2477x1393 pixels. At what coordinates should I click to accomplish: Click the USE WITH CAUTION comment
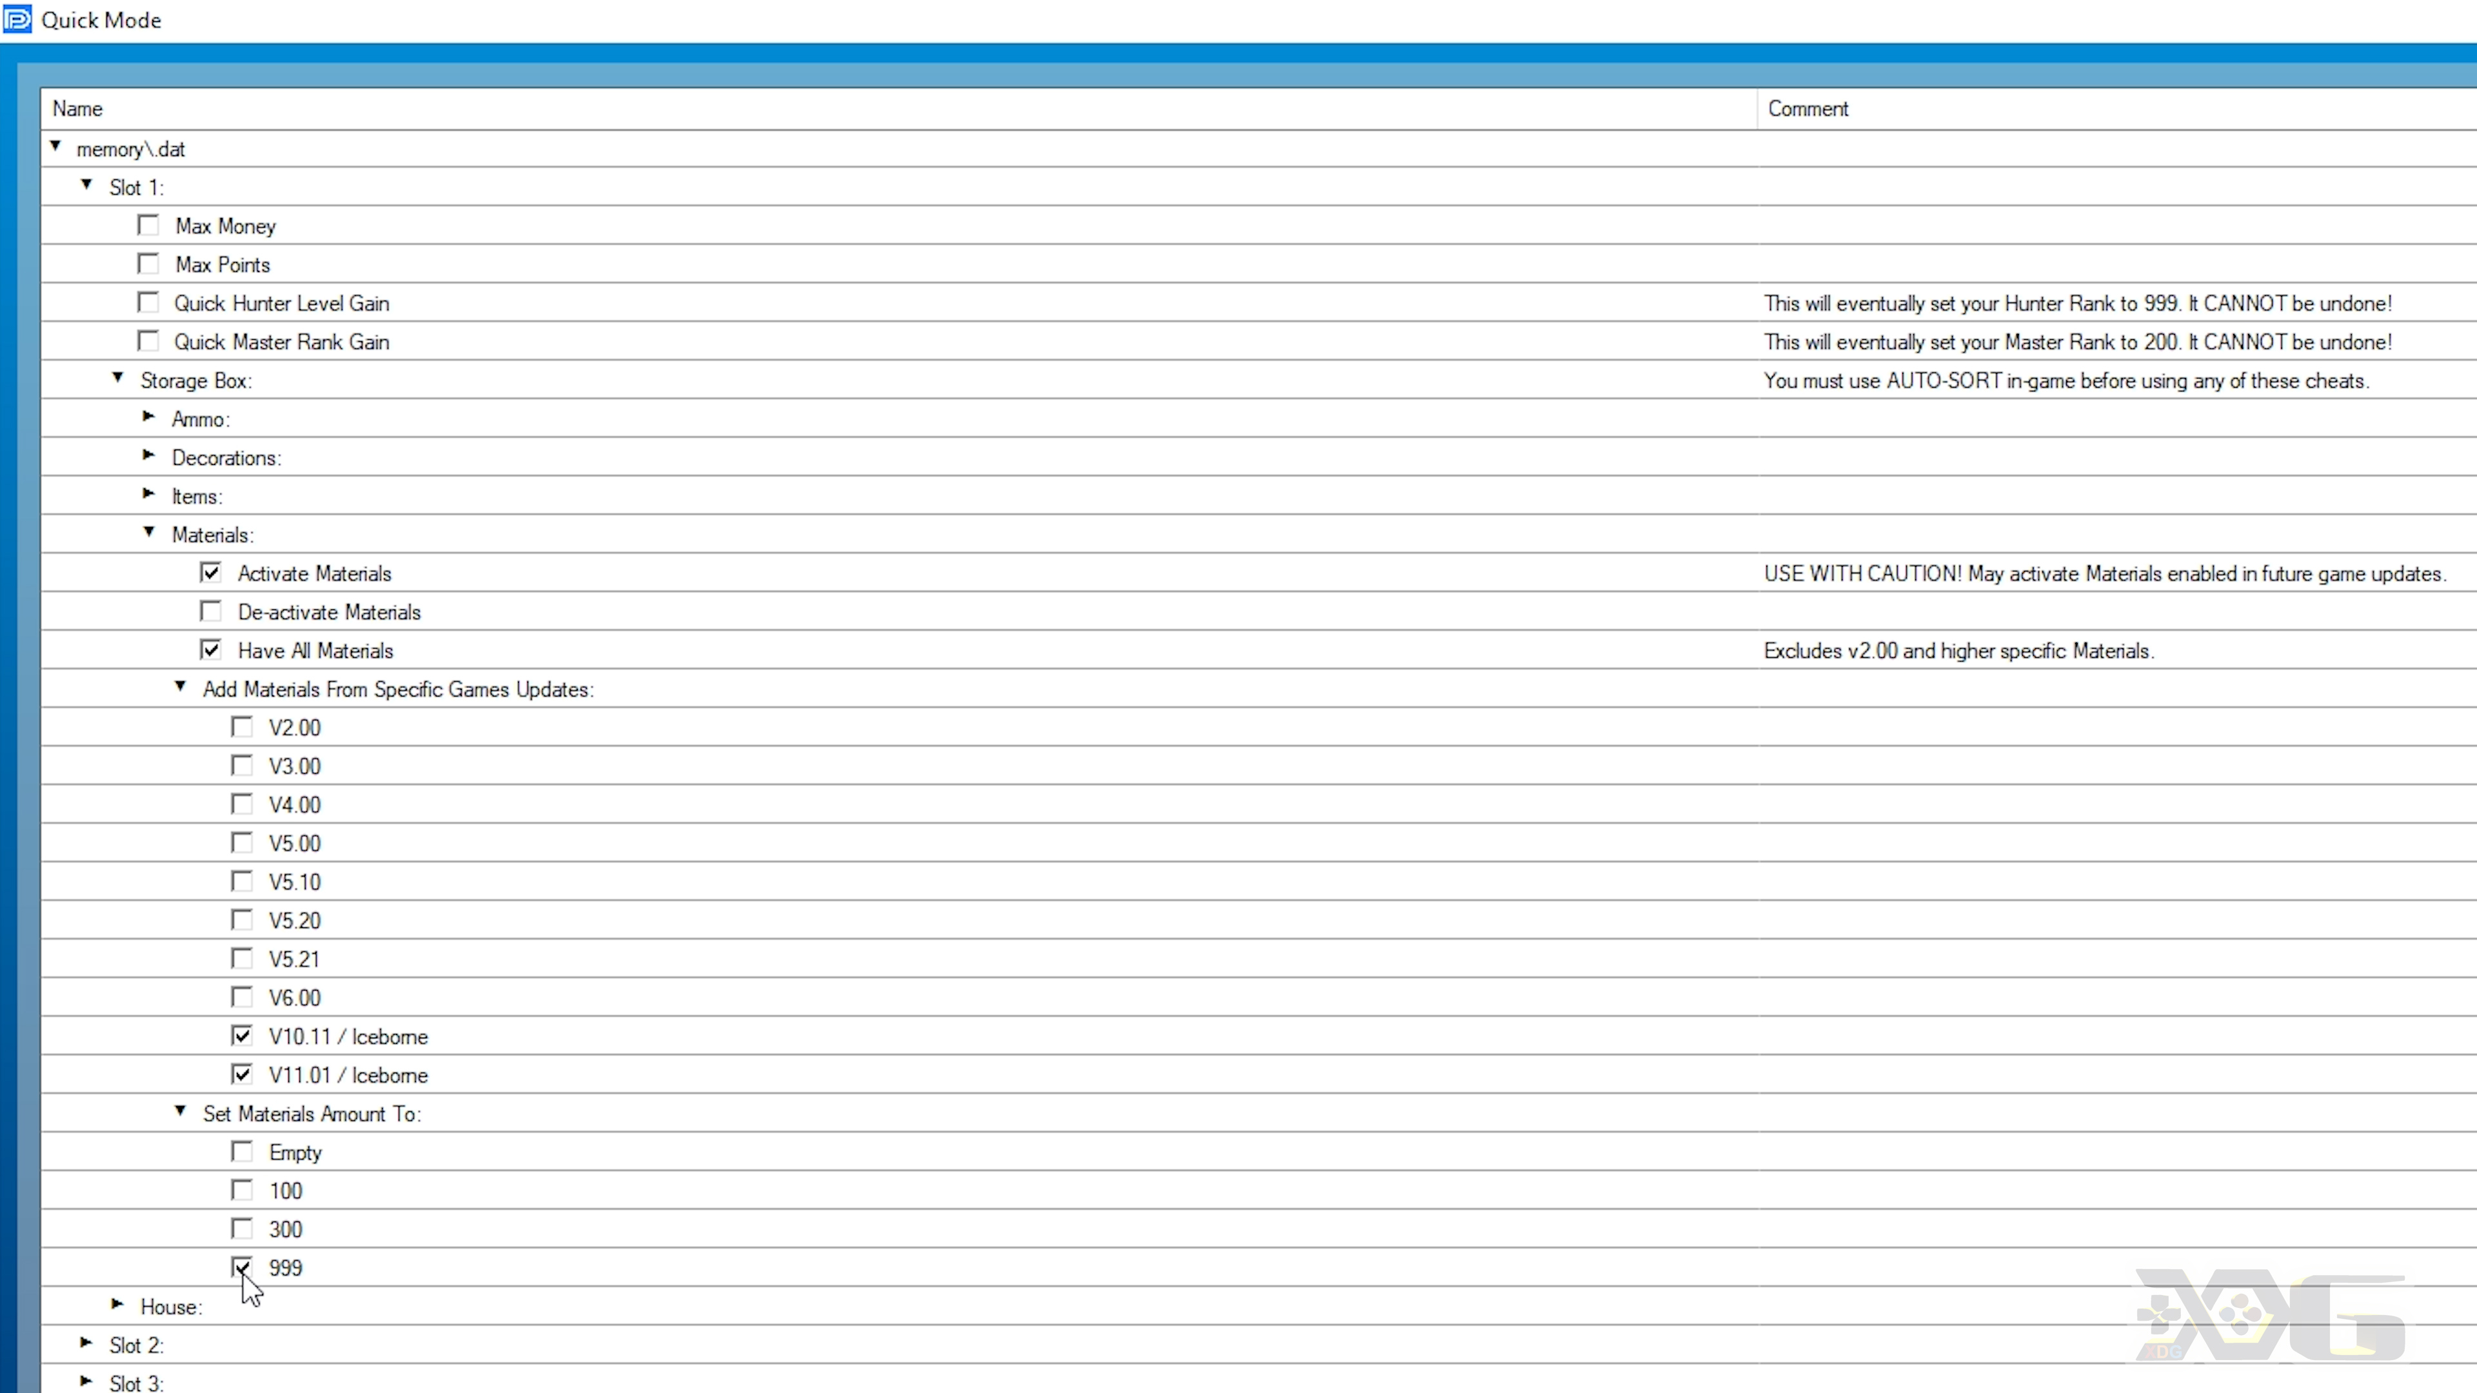pos(2105,574)
